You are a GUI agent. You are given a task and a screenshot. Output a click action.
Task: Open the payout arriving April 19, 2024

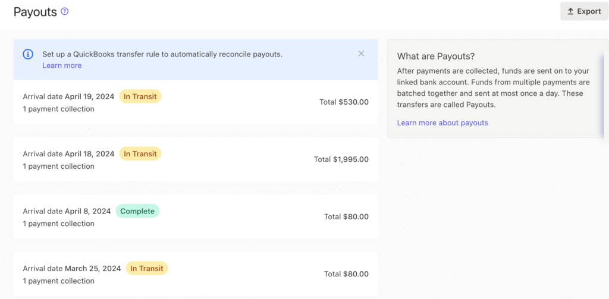tap(195, 102)
